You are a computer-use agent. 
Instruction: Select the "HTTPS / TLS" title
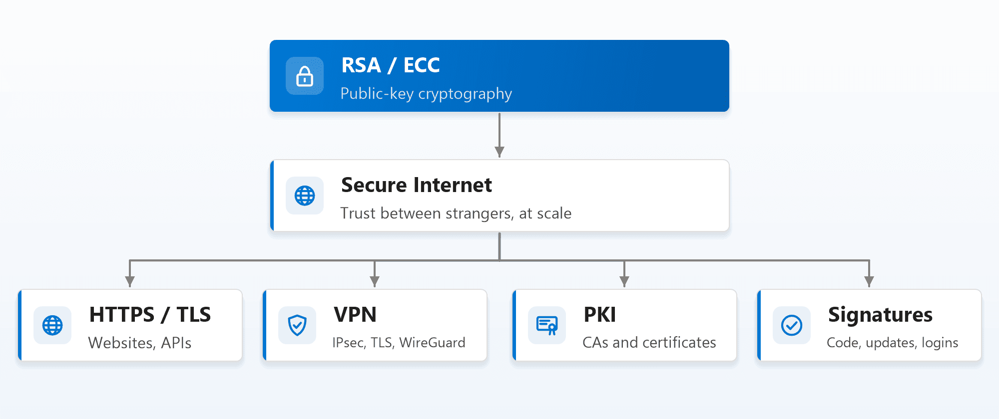click(x=150, y=315)
